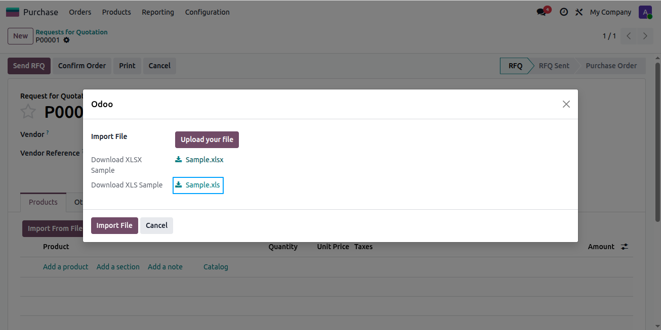This screenshot has height=330, width=661.
Task: Click the Send RFQ button
Action: [29, 66]
